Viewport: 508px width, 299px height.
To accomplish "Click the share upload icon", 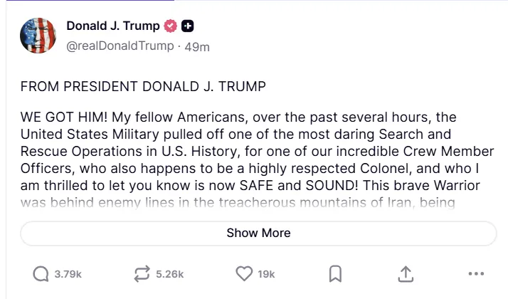I will click(406, 273).
